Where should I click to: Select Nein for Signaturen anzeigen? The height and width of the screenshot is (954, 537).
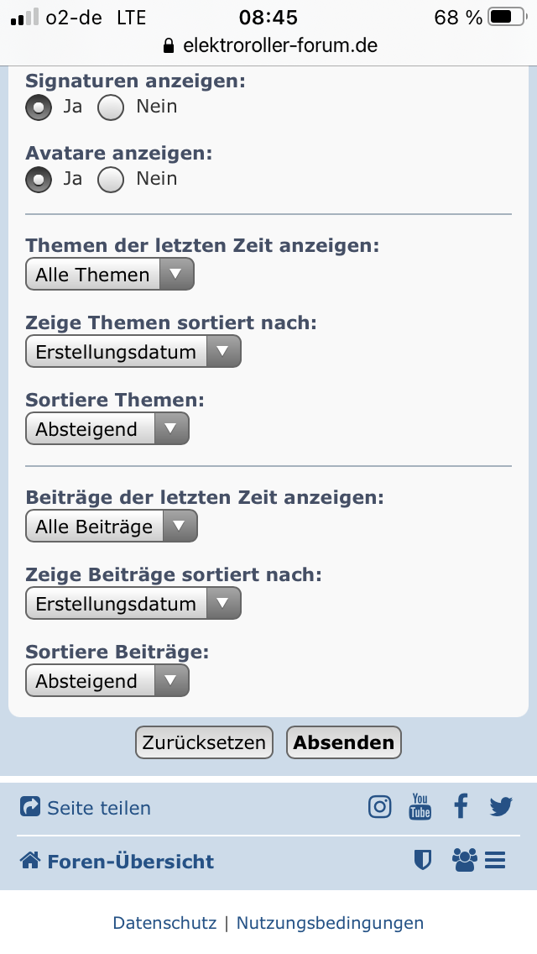click(112, 107)
